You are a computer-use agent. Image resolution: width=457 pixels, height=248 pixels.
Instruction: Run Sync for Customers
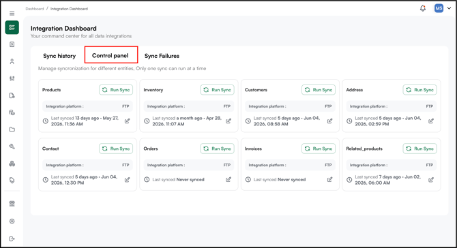tap(319, 90)
